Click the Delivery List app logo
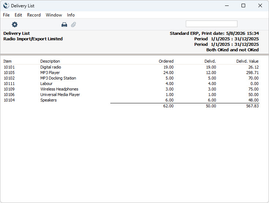The image size is (269, 203). point(6,5)
